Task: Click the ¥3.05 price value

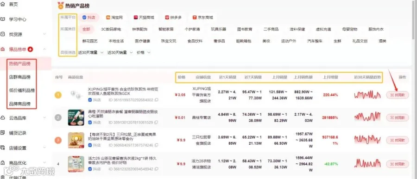Action: coord(180,95)
